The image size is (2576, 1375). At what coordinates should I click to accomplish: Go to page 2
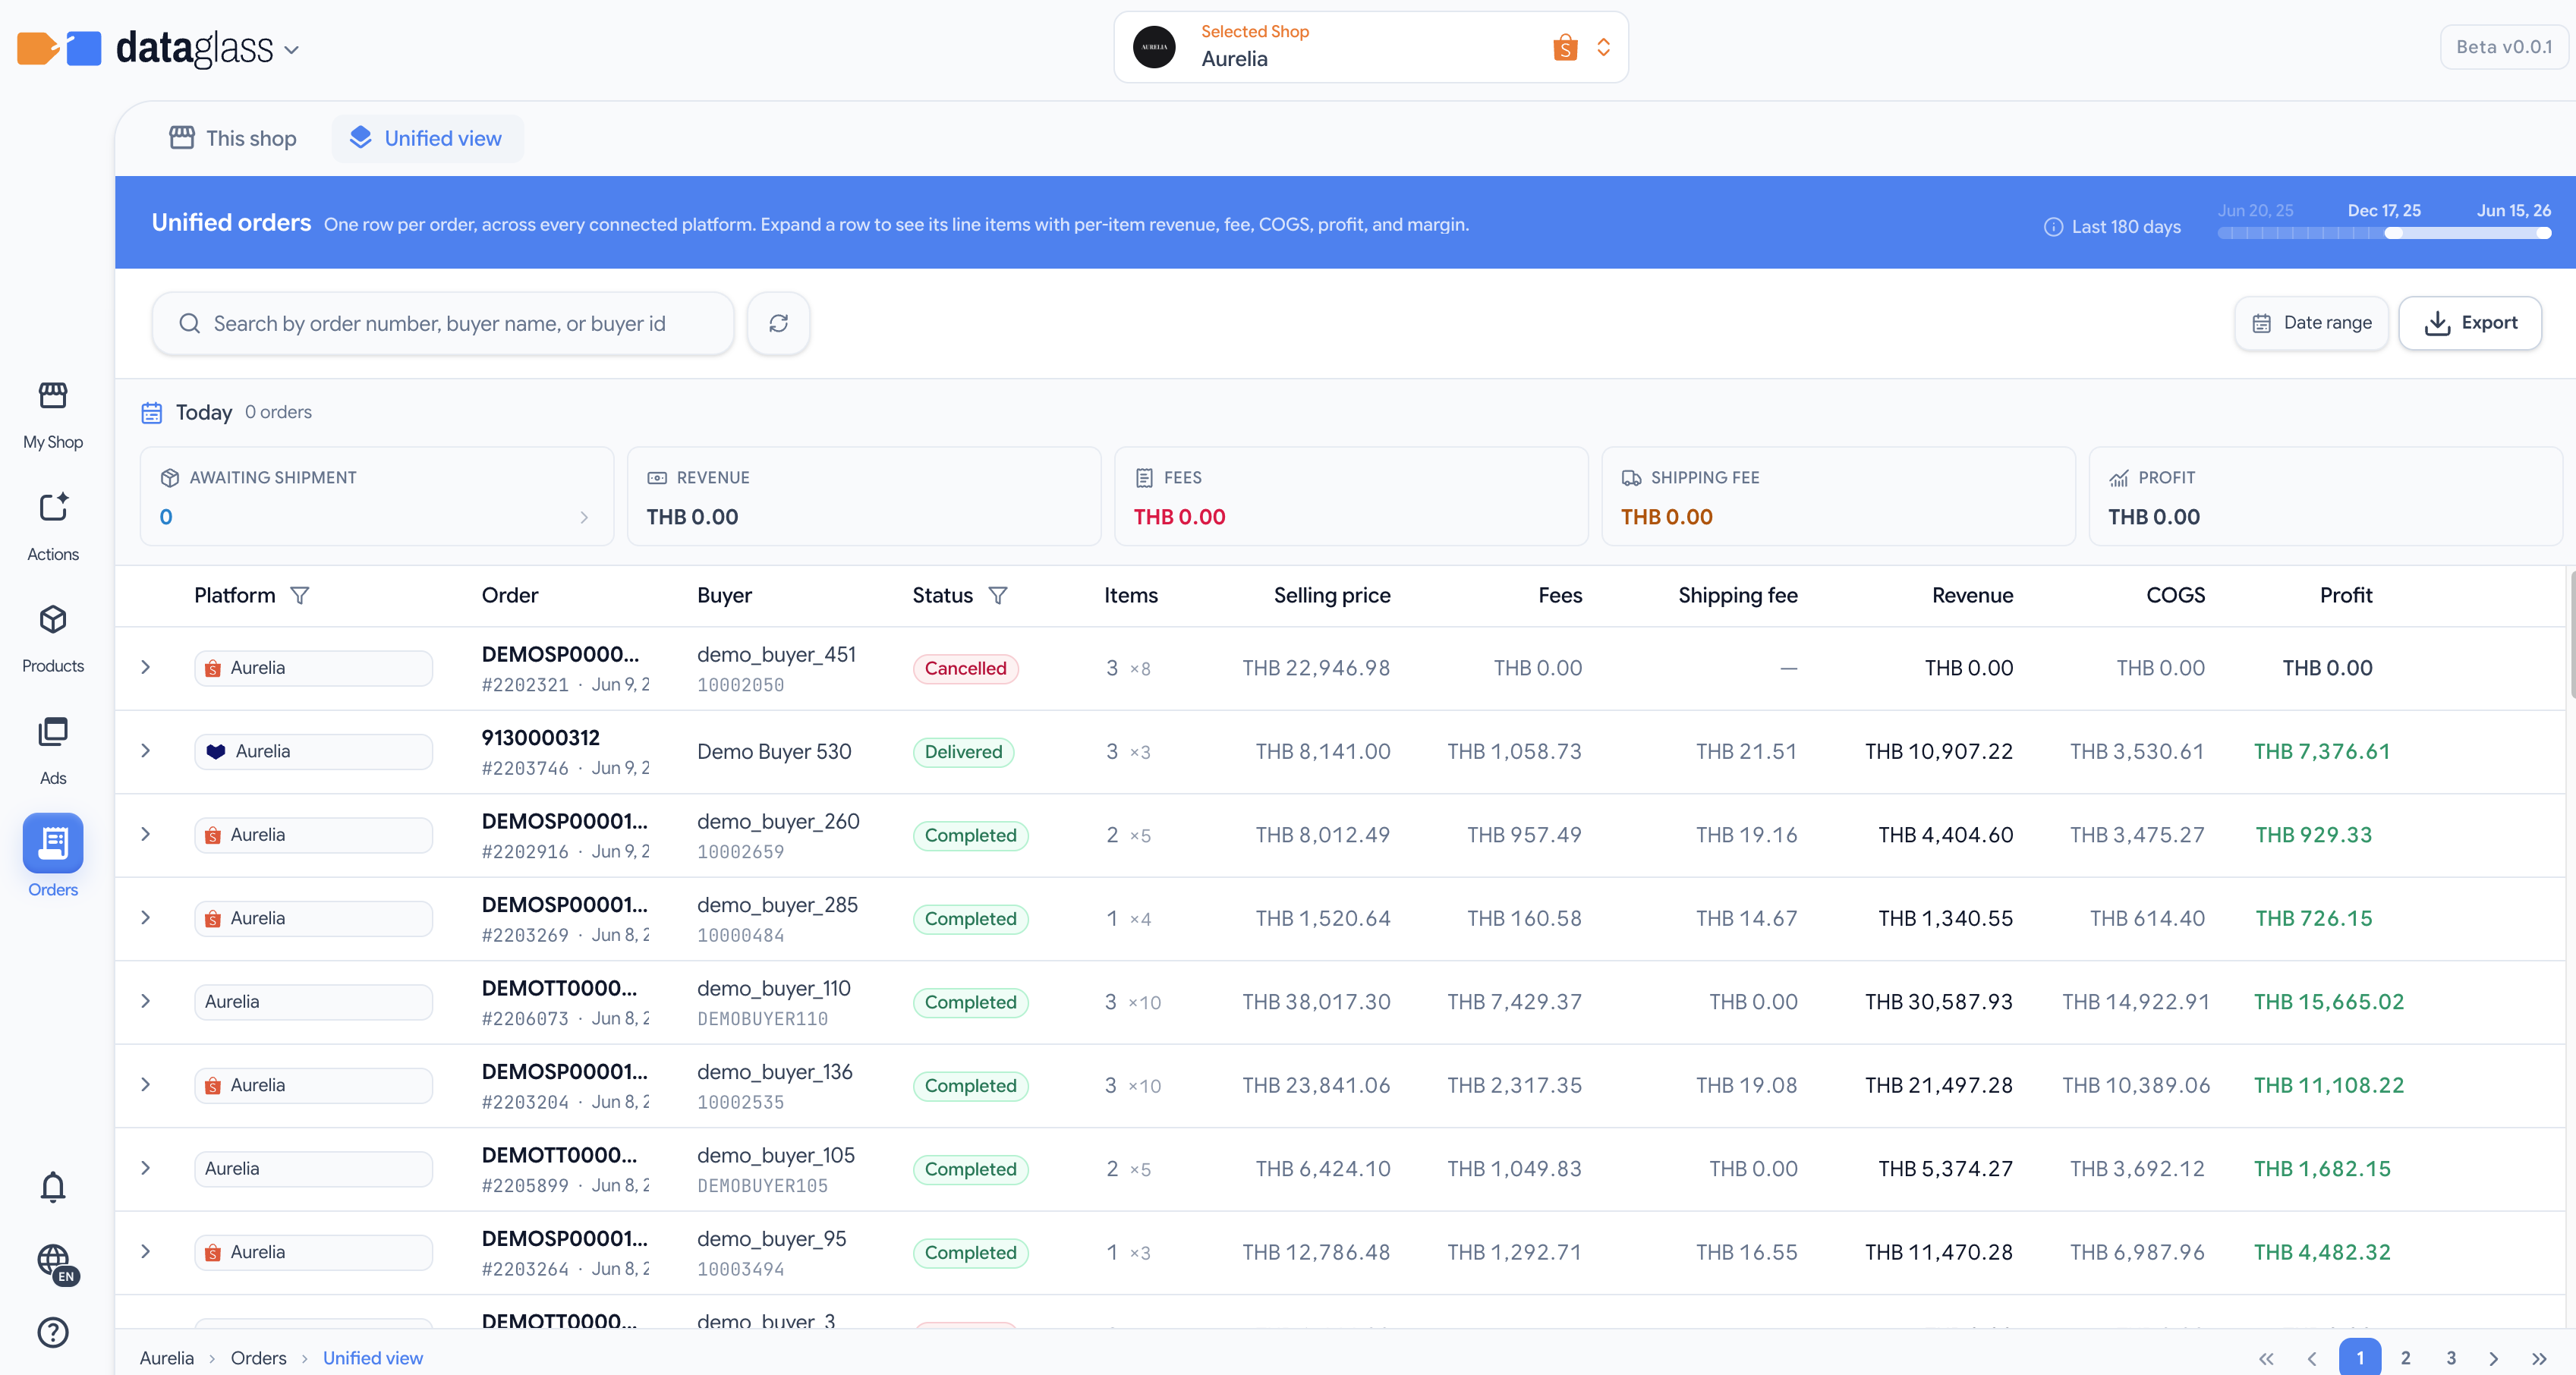click(2405, 1358)
